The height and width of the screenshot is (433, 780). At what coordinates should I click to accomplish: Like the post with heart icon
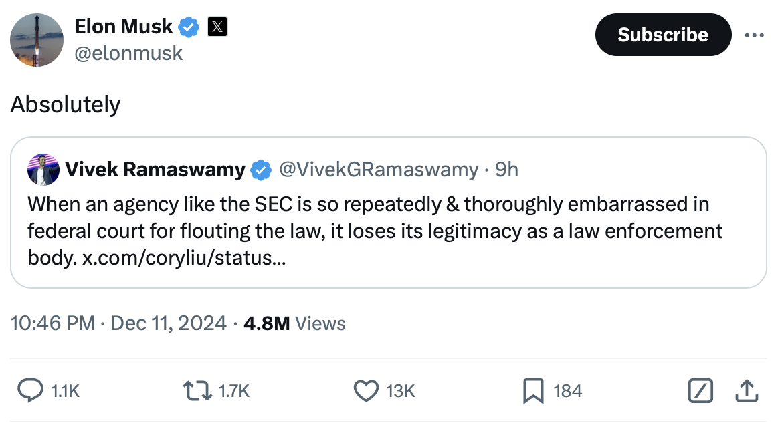point(366,390)
